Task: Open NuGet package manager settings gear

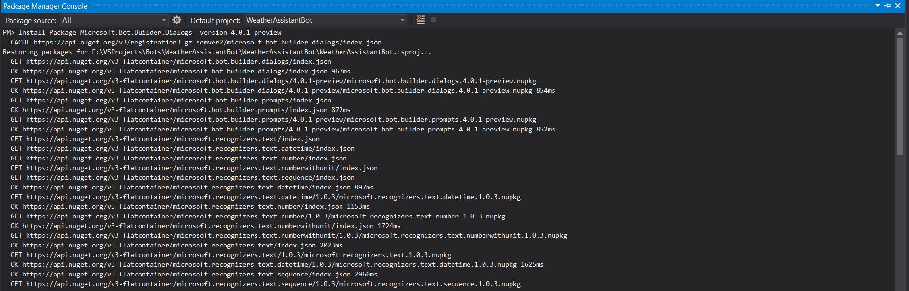Action: (x=177, y=20)
